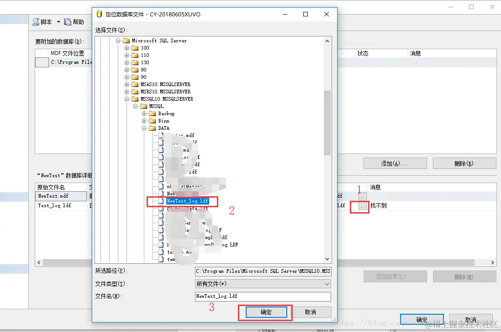The height and width of the screenshot is (332, 501).
Task: Click the C:\Program Files MDF path cell
Action: pos(71,62)
